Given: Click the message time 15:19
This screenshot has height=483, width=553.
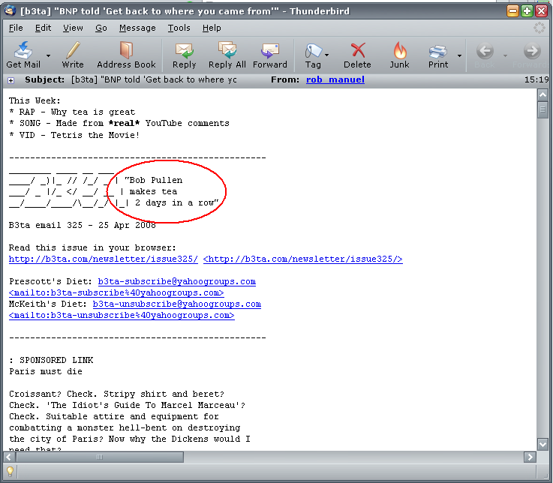Looking at the screenshot, I should coord(536,79).
